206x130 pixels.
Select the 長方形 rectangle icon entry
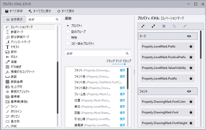pos(7,122)
